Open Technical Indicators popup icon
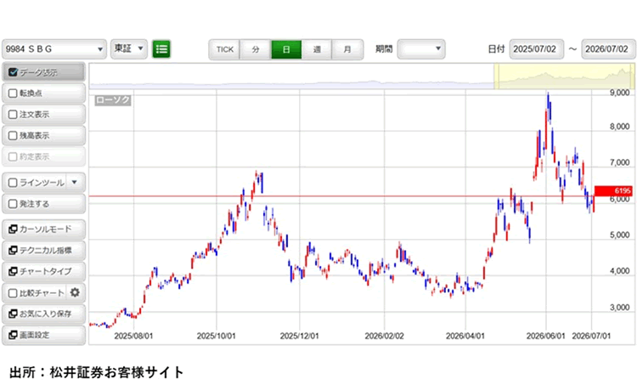 tap(13, 250)
